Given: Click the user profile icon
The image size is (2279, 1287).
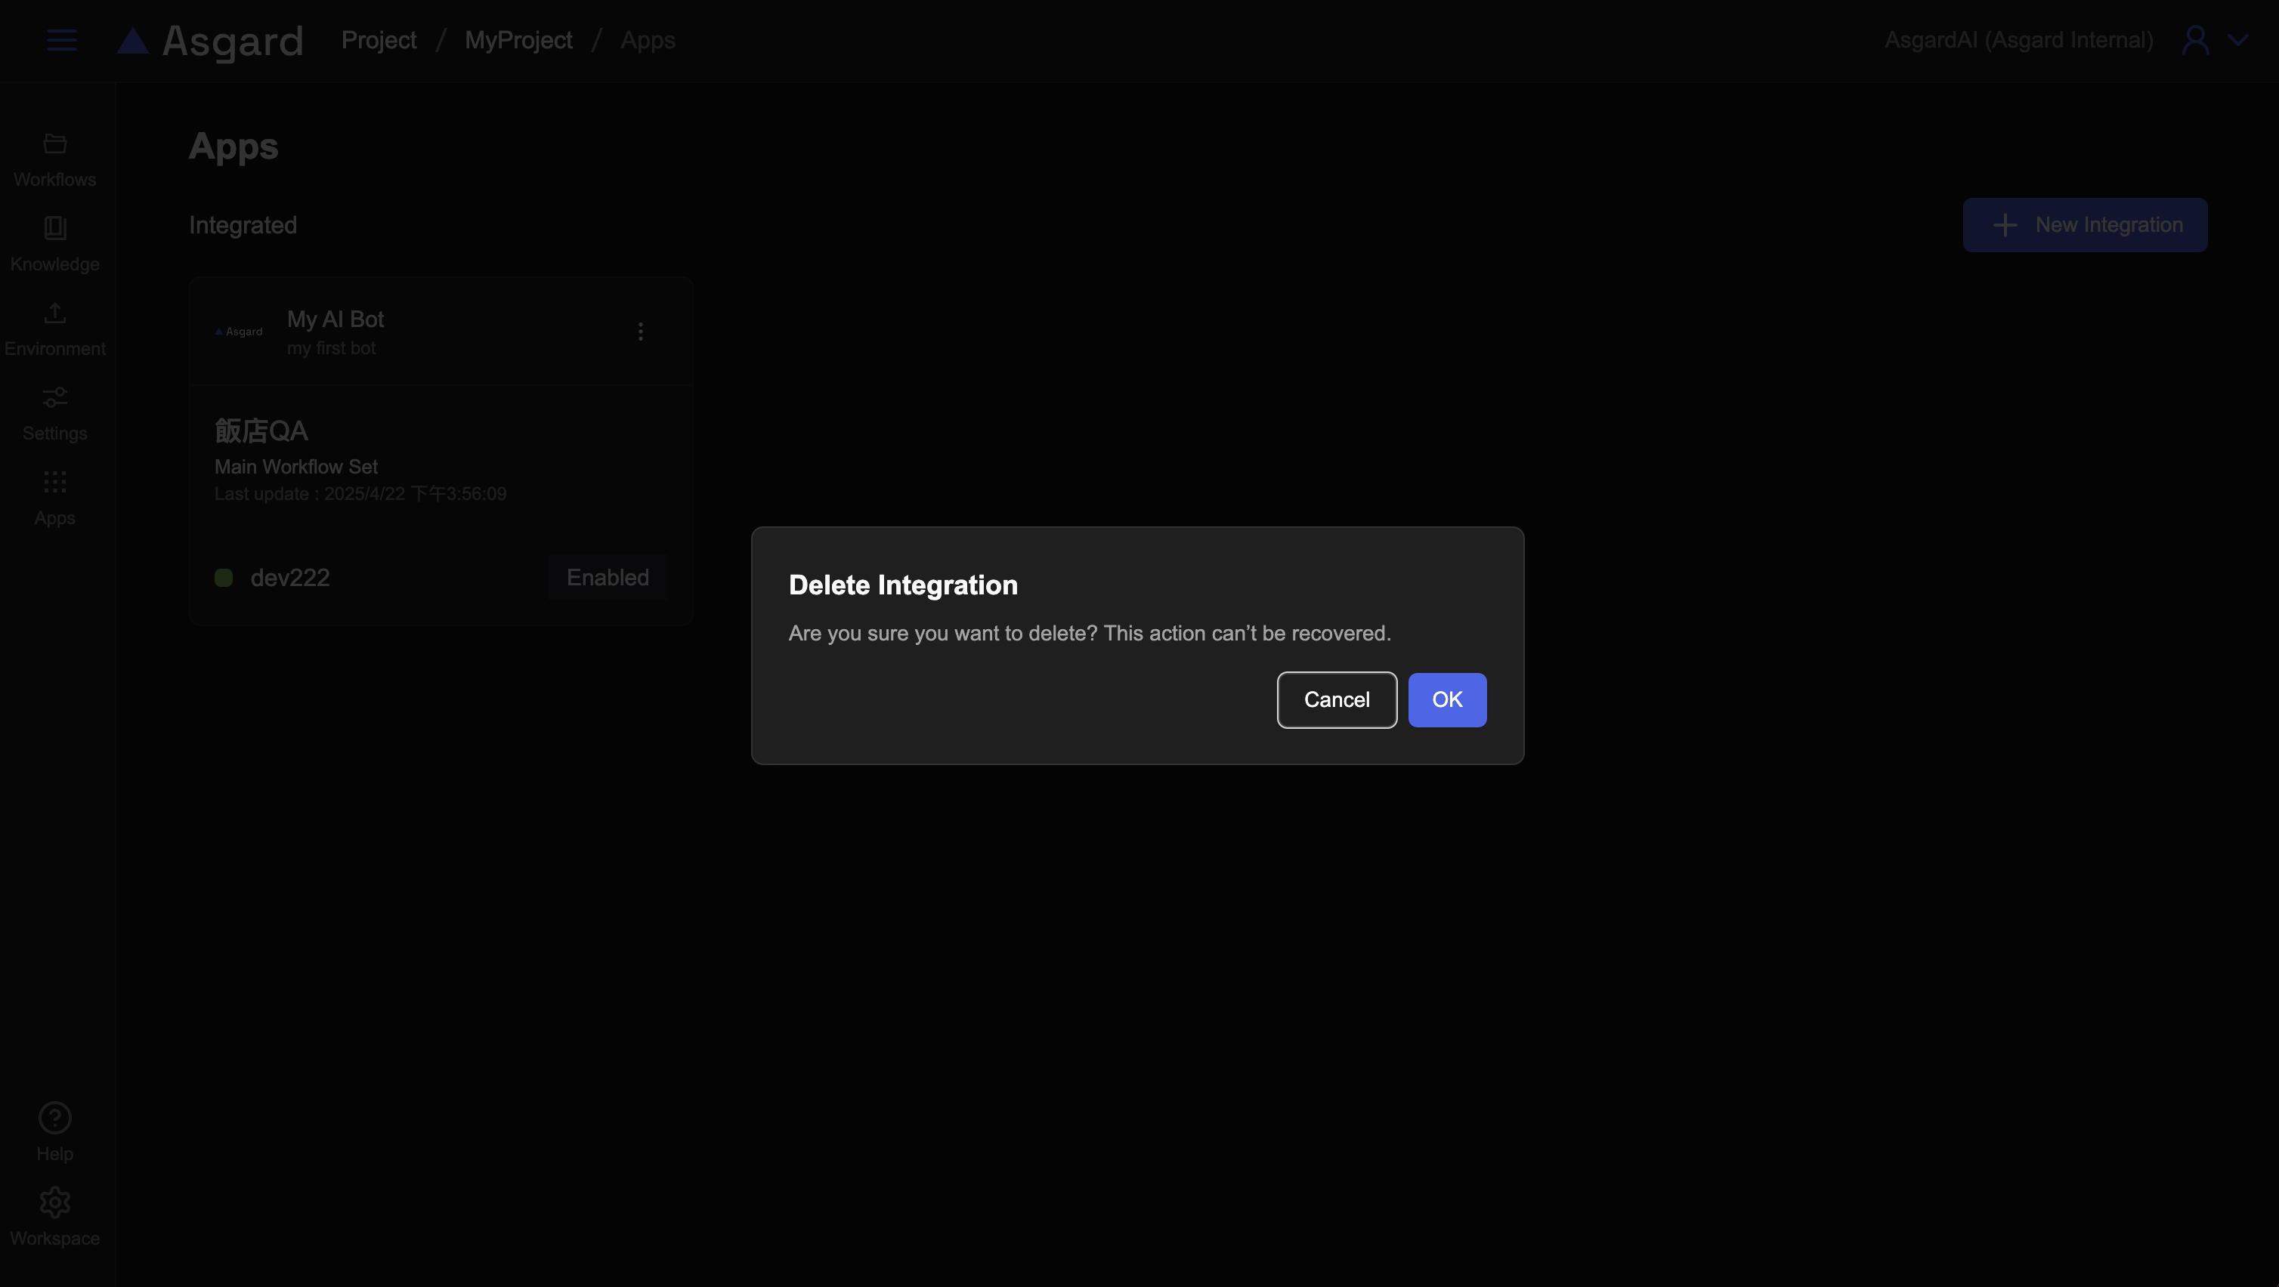Looking at the screenshot, I should coord(2195,40).
